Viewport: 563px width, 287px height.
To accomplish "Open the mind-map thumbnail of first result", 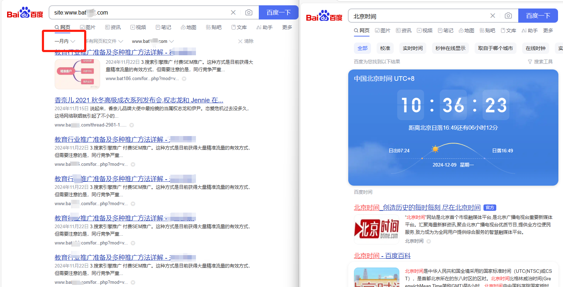I will click(x=77, y=74).
